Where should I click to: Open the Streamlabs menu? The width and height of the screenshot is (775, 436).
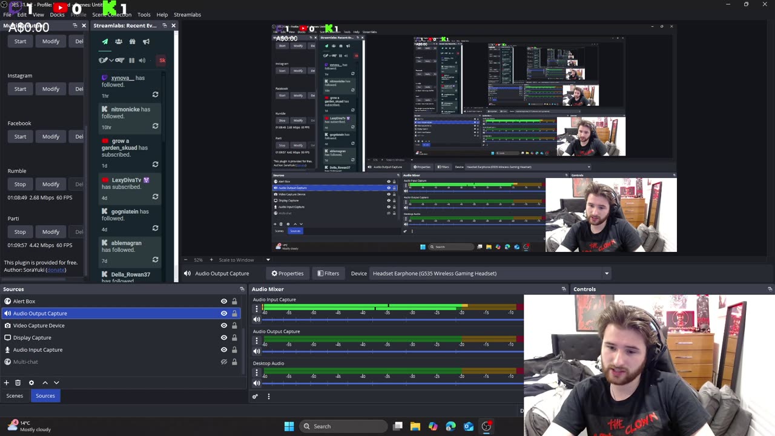pyautogui.click(x=187, y=15)
